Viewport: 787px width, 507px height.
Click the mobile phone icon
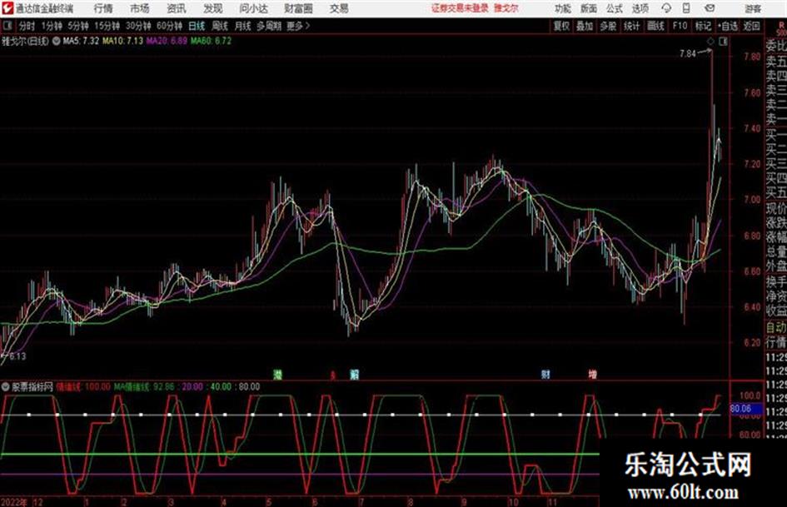(686, 8)
